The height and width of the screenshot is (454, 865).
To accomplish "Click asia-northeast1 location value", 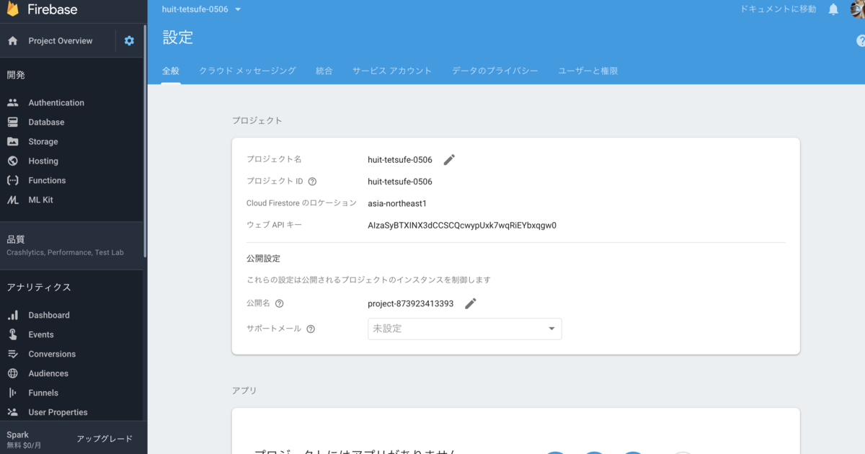I will [397, 204].
